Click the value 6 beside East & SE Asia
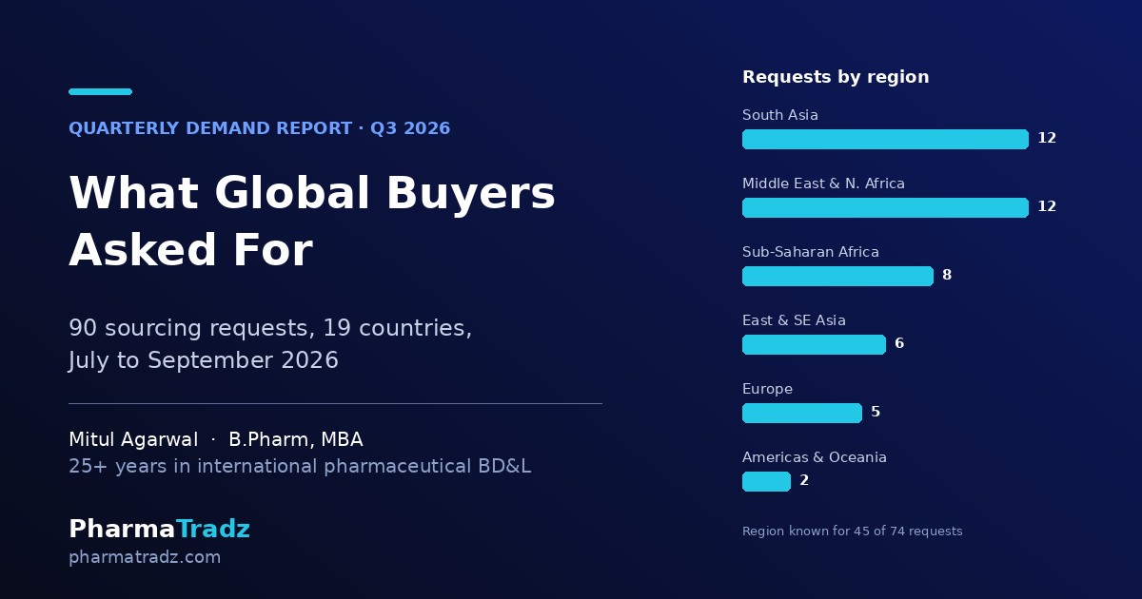 pos(899,344)
